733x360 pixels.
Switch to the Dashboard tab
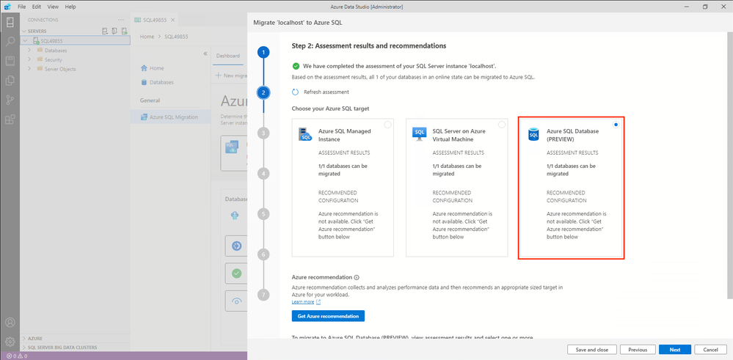[227, 56]
